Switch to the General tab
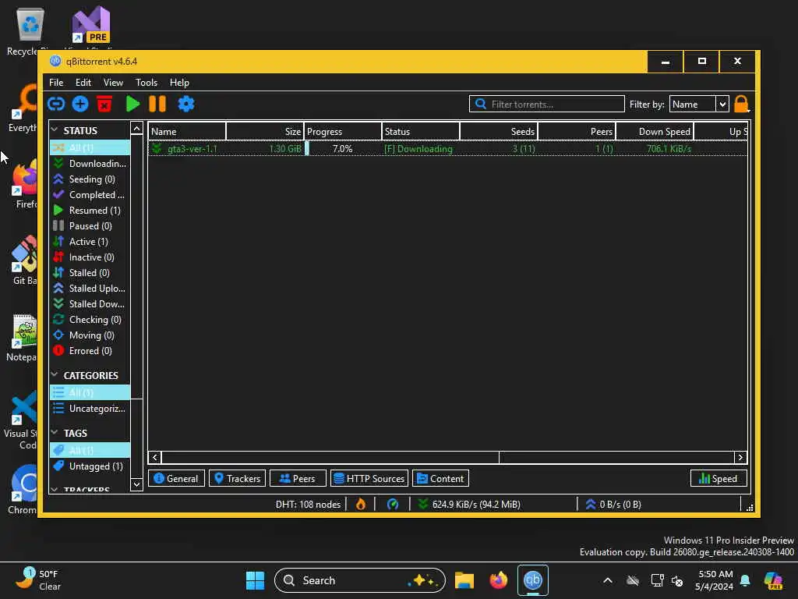 click(x=176, y=478)
